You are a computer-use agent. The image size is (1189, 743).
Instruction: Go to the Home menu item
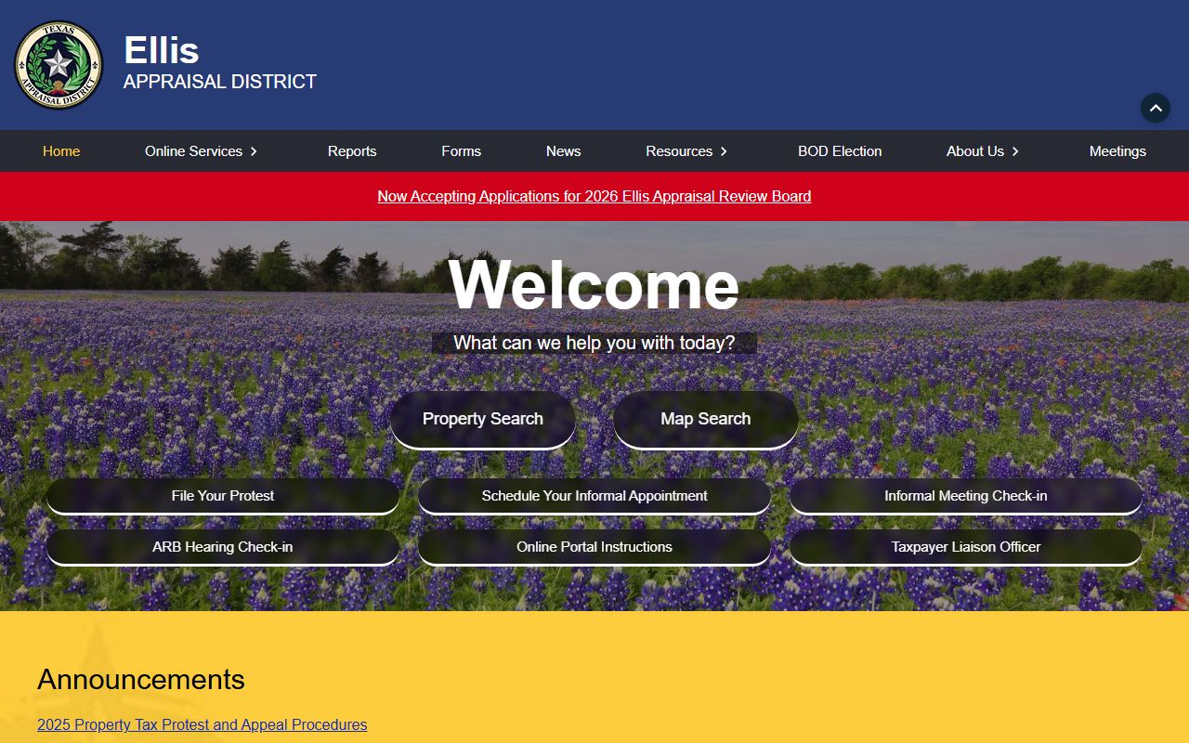pos(61,151)
